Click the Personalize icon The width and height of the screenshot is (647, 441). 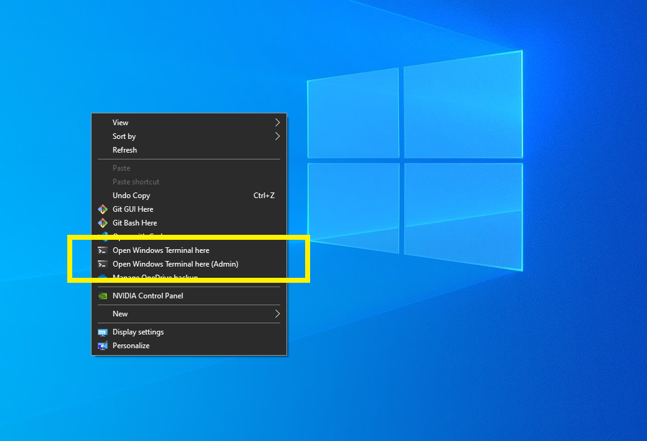coord(103,346)
